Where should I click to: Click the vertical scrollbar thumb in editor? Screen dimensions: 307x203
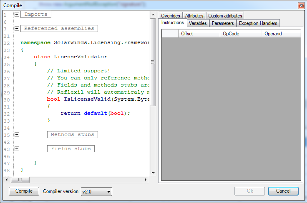pos(153,62)
